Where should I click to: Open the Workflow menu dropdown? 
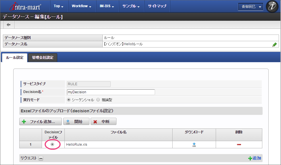(x=82, y=6)
